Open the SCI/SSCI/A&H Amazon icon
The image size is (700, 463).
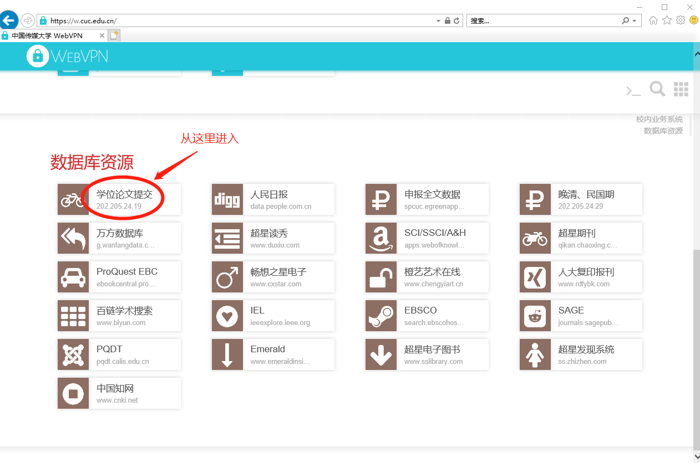tap(381, 238)
